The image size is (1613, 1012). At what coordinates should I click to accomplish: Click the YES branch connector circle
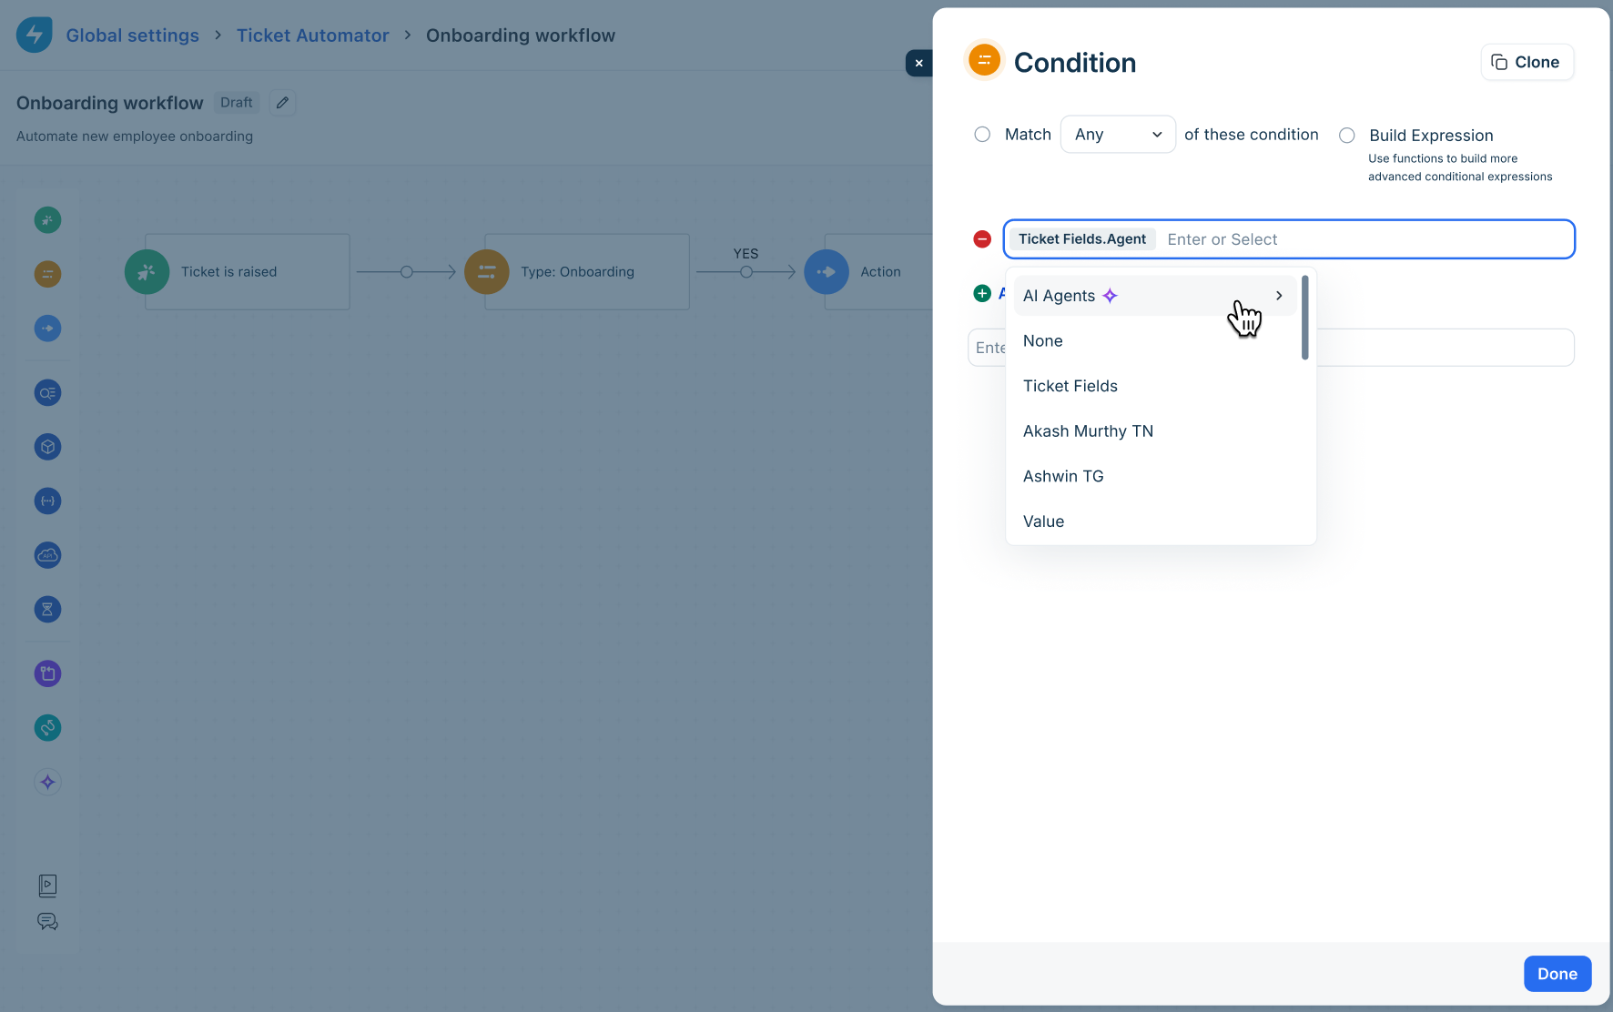coord(746,272)
